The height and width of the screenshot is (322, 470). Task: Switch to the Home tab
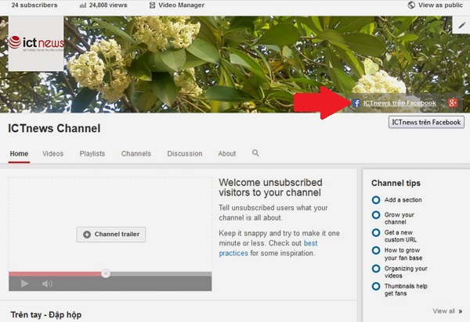click(x=19, y=154)
